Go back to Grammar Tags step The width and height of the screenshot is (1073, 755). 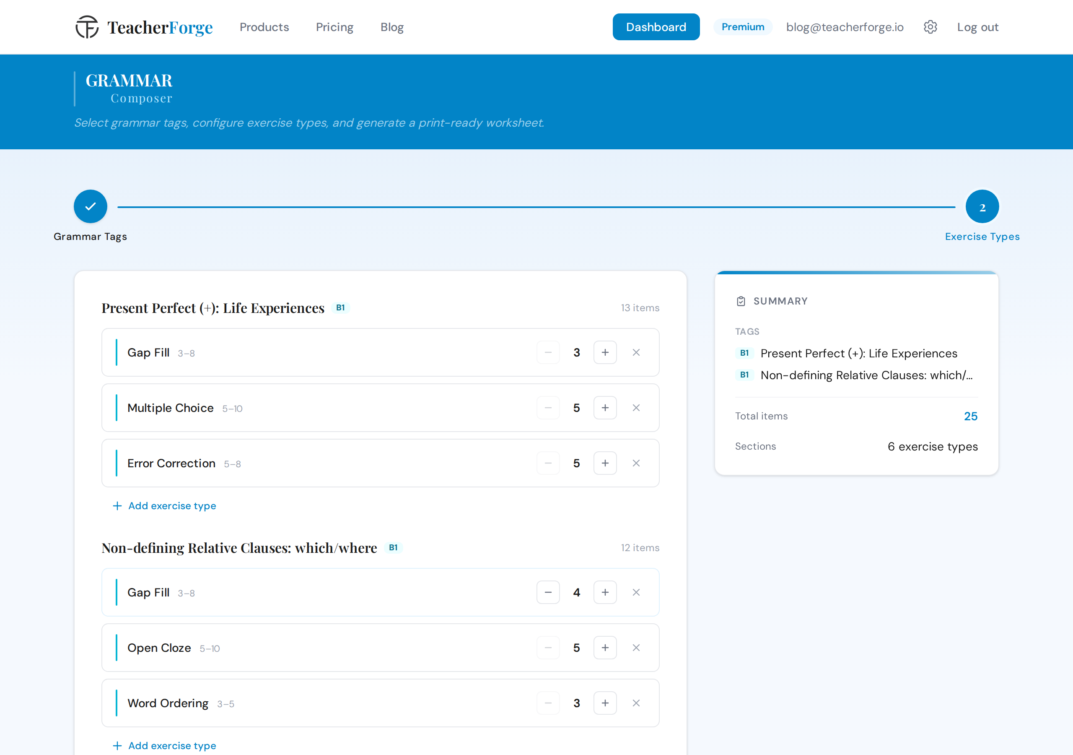[90, 206]
